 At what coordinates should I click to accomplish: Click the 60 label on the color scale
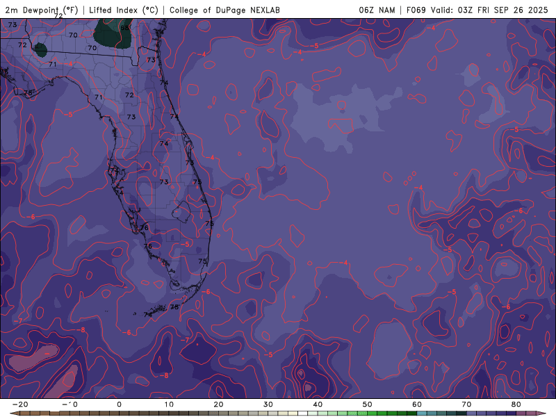(417, 404)
